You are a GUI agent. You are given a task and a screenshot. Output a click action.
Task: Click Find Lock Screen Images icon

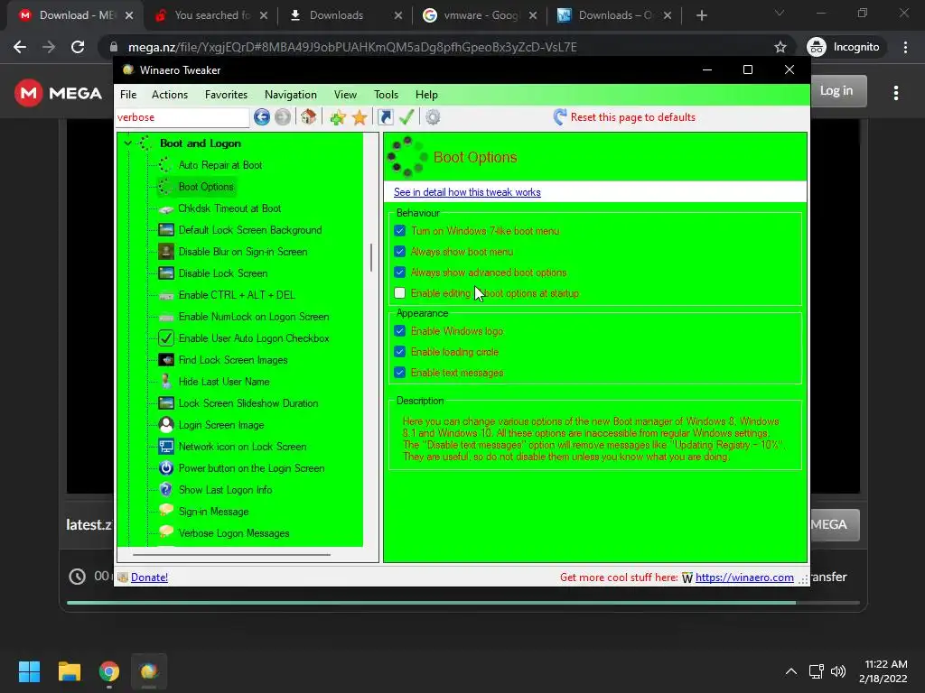166,360
